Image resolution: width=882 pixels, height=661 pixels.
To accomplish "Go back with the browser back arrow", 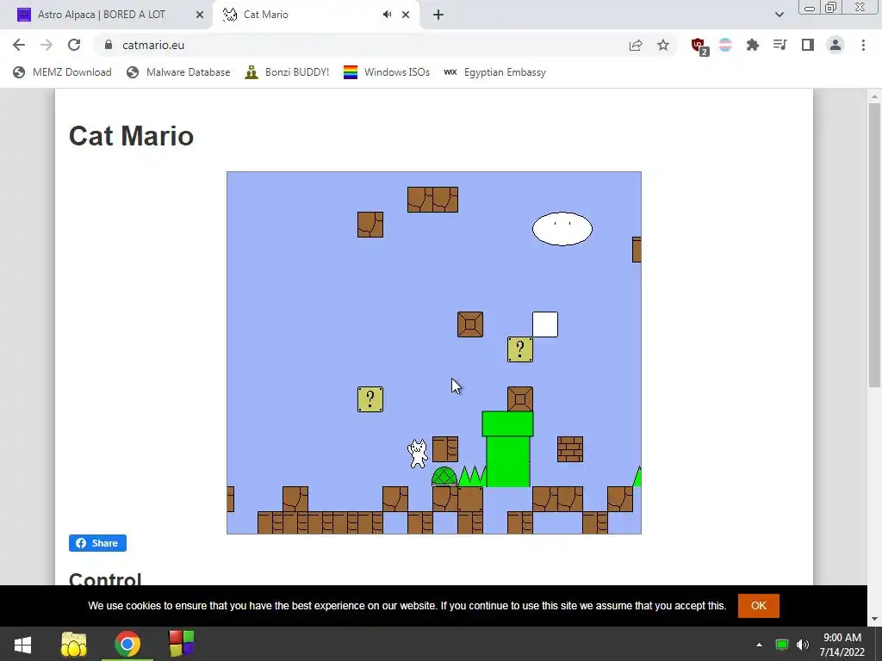I will tap(19, 45).
